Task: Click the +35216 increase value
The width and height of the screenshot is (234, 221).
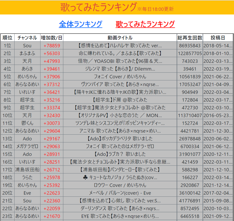Action: pyautogui.click(x=52, y=100)
